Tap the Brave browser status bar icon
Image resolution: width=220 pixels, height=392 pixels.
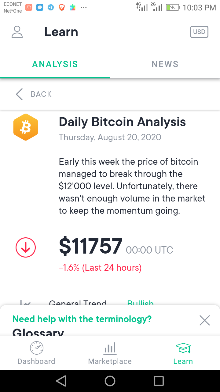point(62,8)
